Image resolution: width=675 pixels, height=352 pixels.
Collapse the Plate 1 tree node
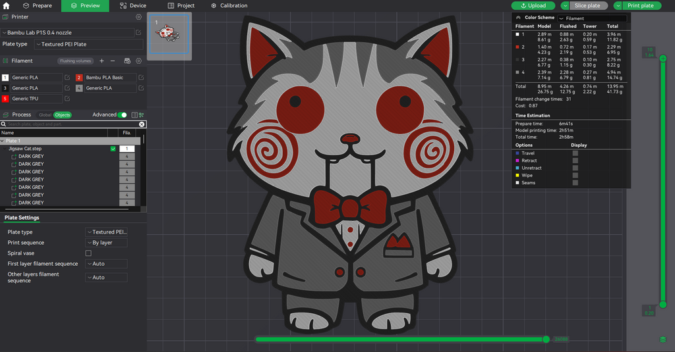pos(3,141)
